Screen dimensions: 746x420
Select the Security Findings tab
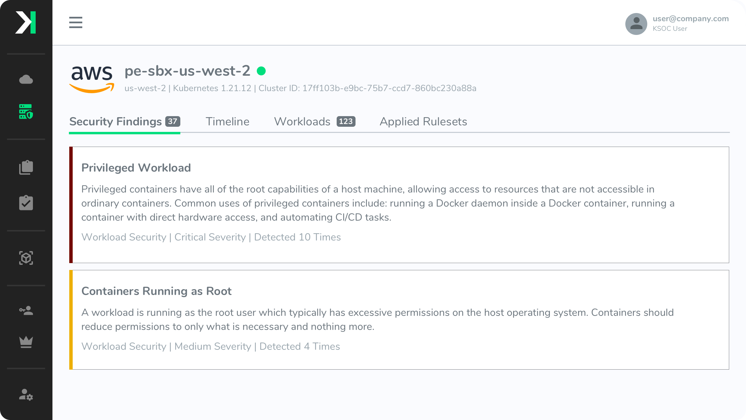(125, 122)
